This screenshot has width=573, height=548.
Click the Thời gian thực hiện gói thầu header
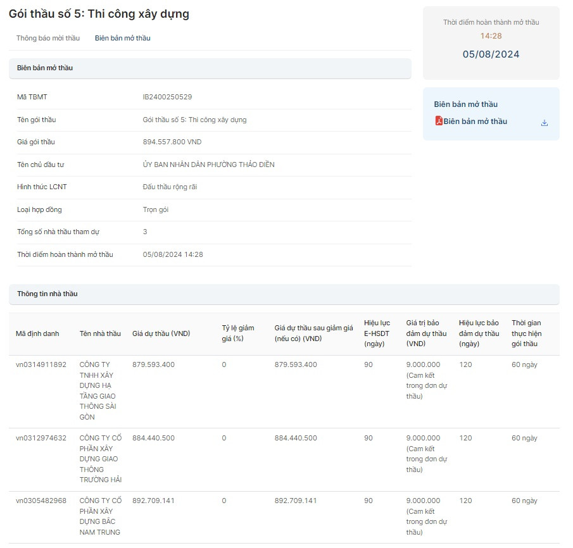point(527,333)
